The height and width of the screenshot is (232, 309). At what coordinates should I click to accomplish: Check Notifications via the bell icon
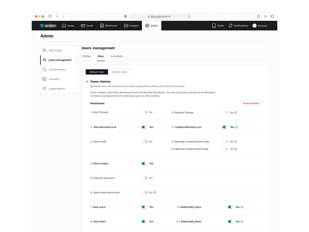230,26
